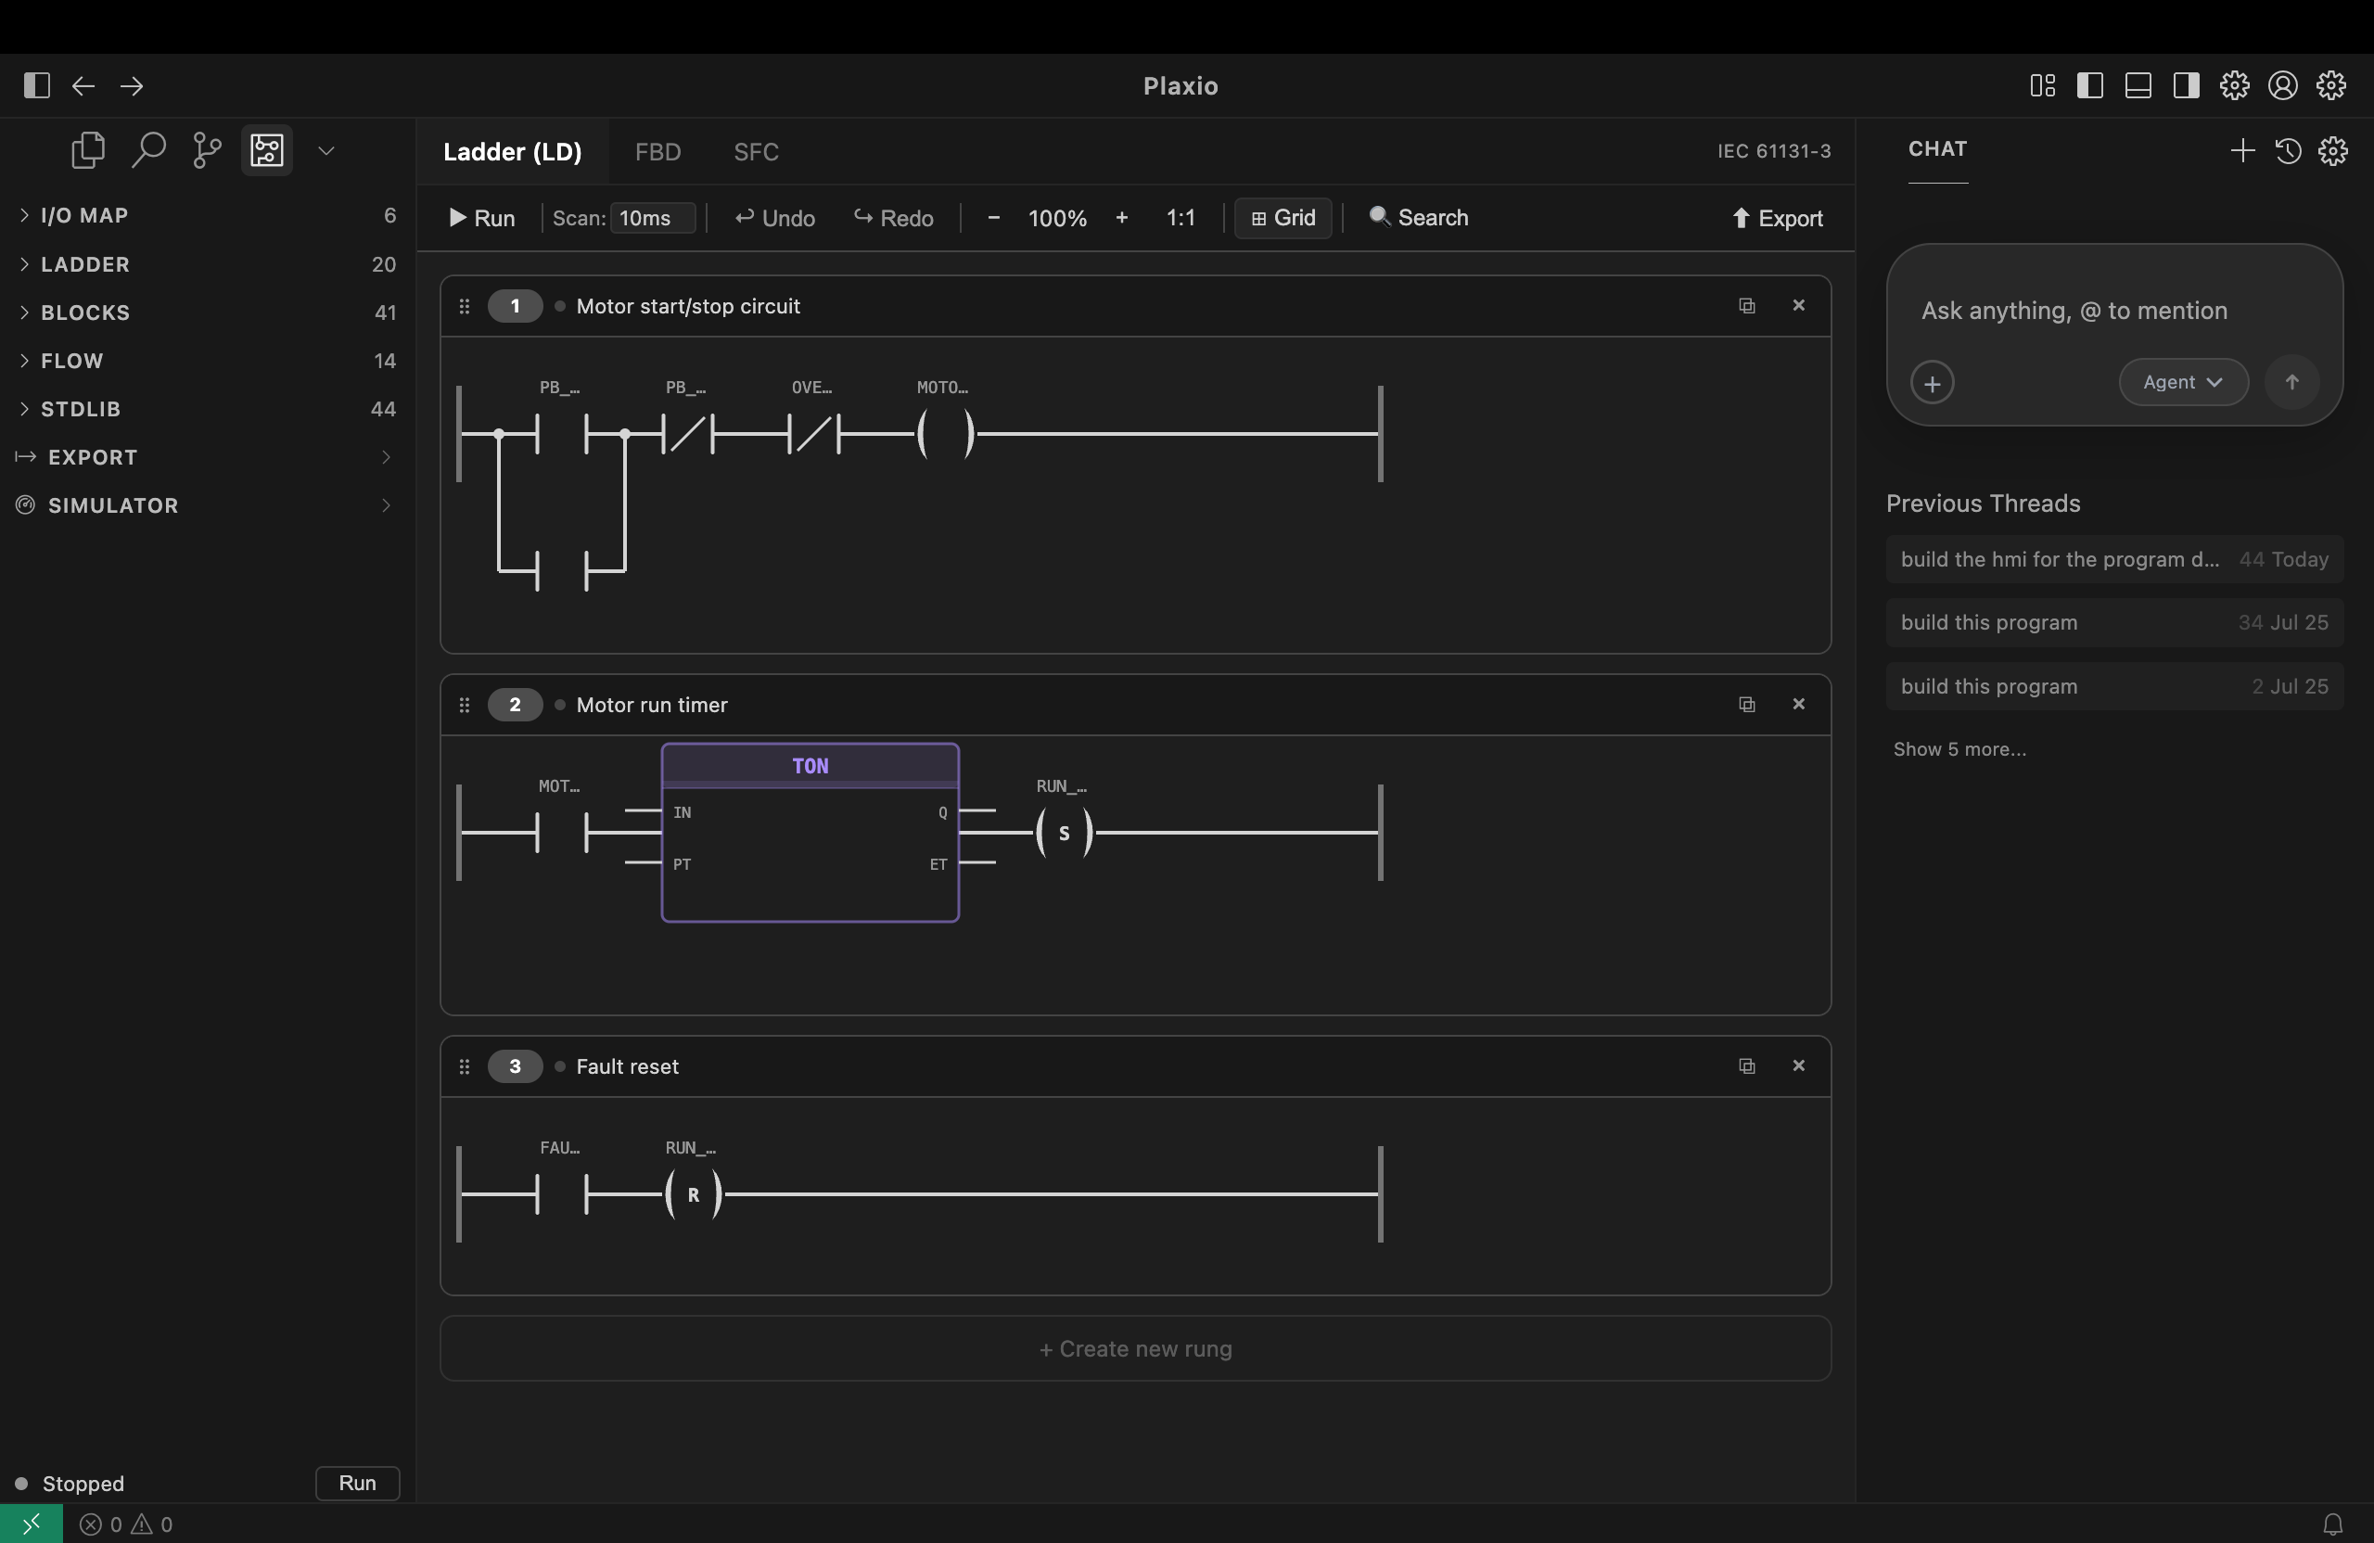
Task: Switch to the Ladder (LD) tab
Action: coord(513,151)
